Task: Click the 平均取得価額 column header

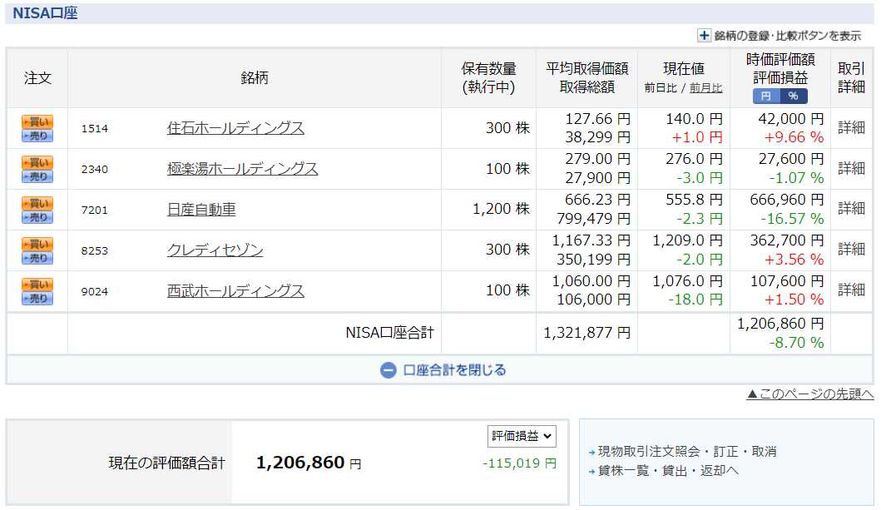Action: point(587,68)
